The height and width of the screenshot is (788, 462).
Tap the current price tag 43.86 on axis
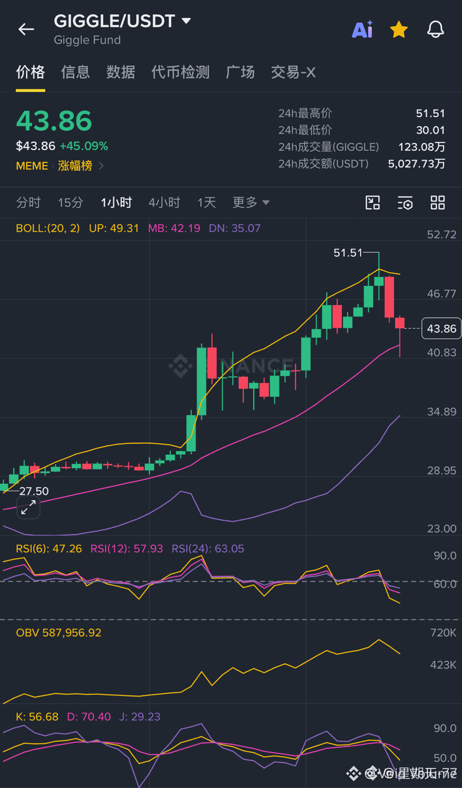(x=441, y=329)
